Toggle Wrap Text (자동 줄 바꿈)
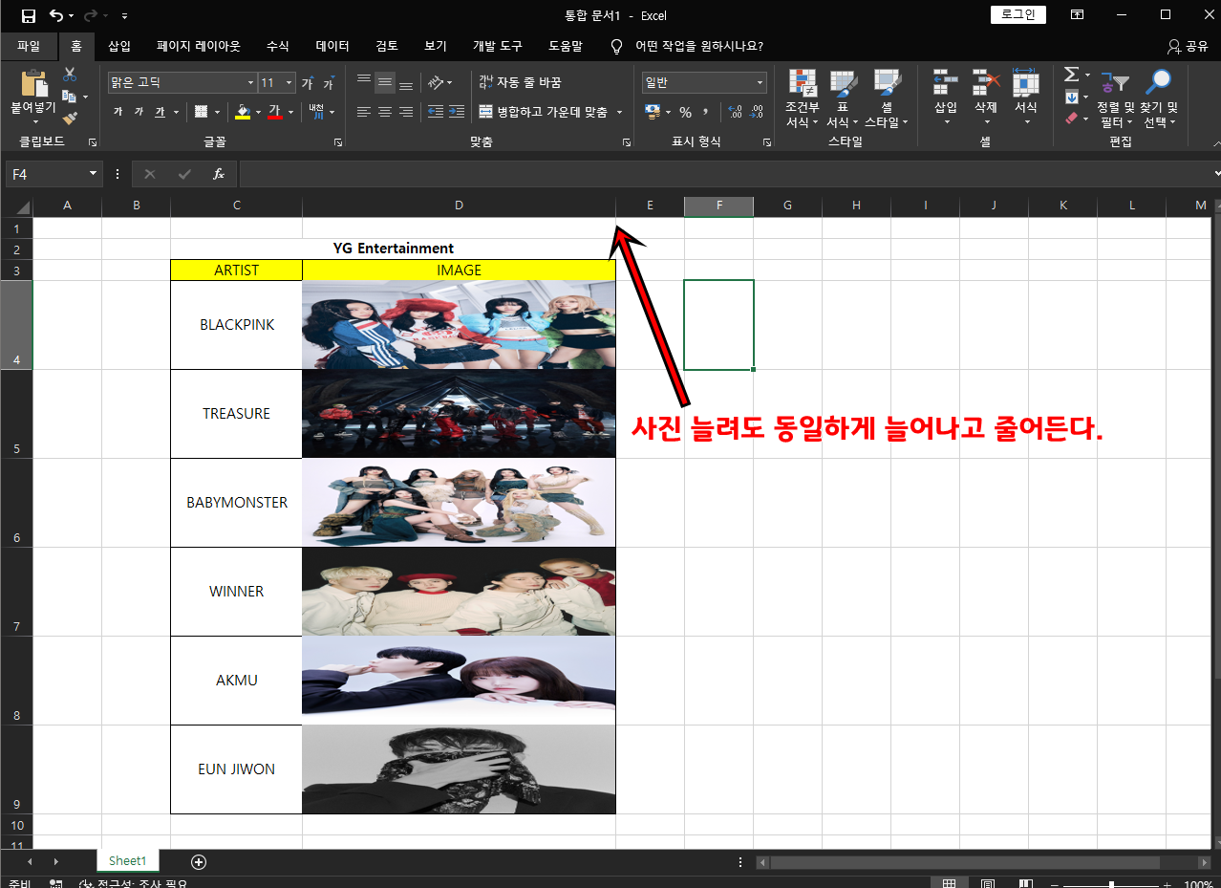 (x=520, y=83)
